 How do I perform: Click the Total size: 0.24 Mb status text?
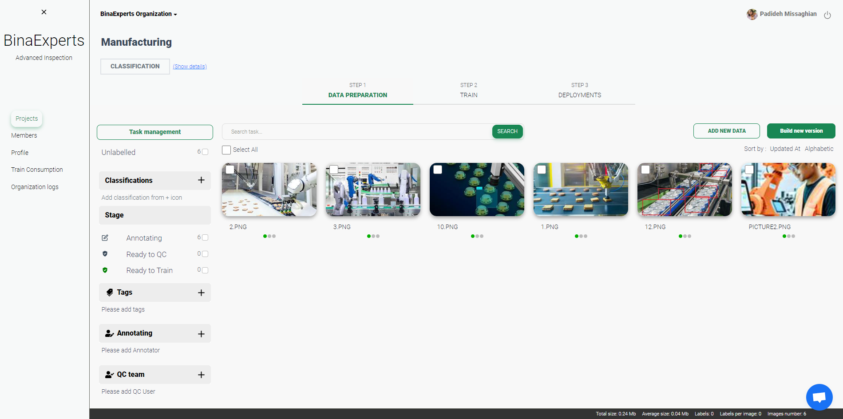[x=616, y=414]
